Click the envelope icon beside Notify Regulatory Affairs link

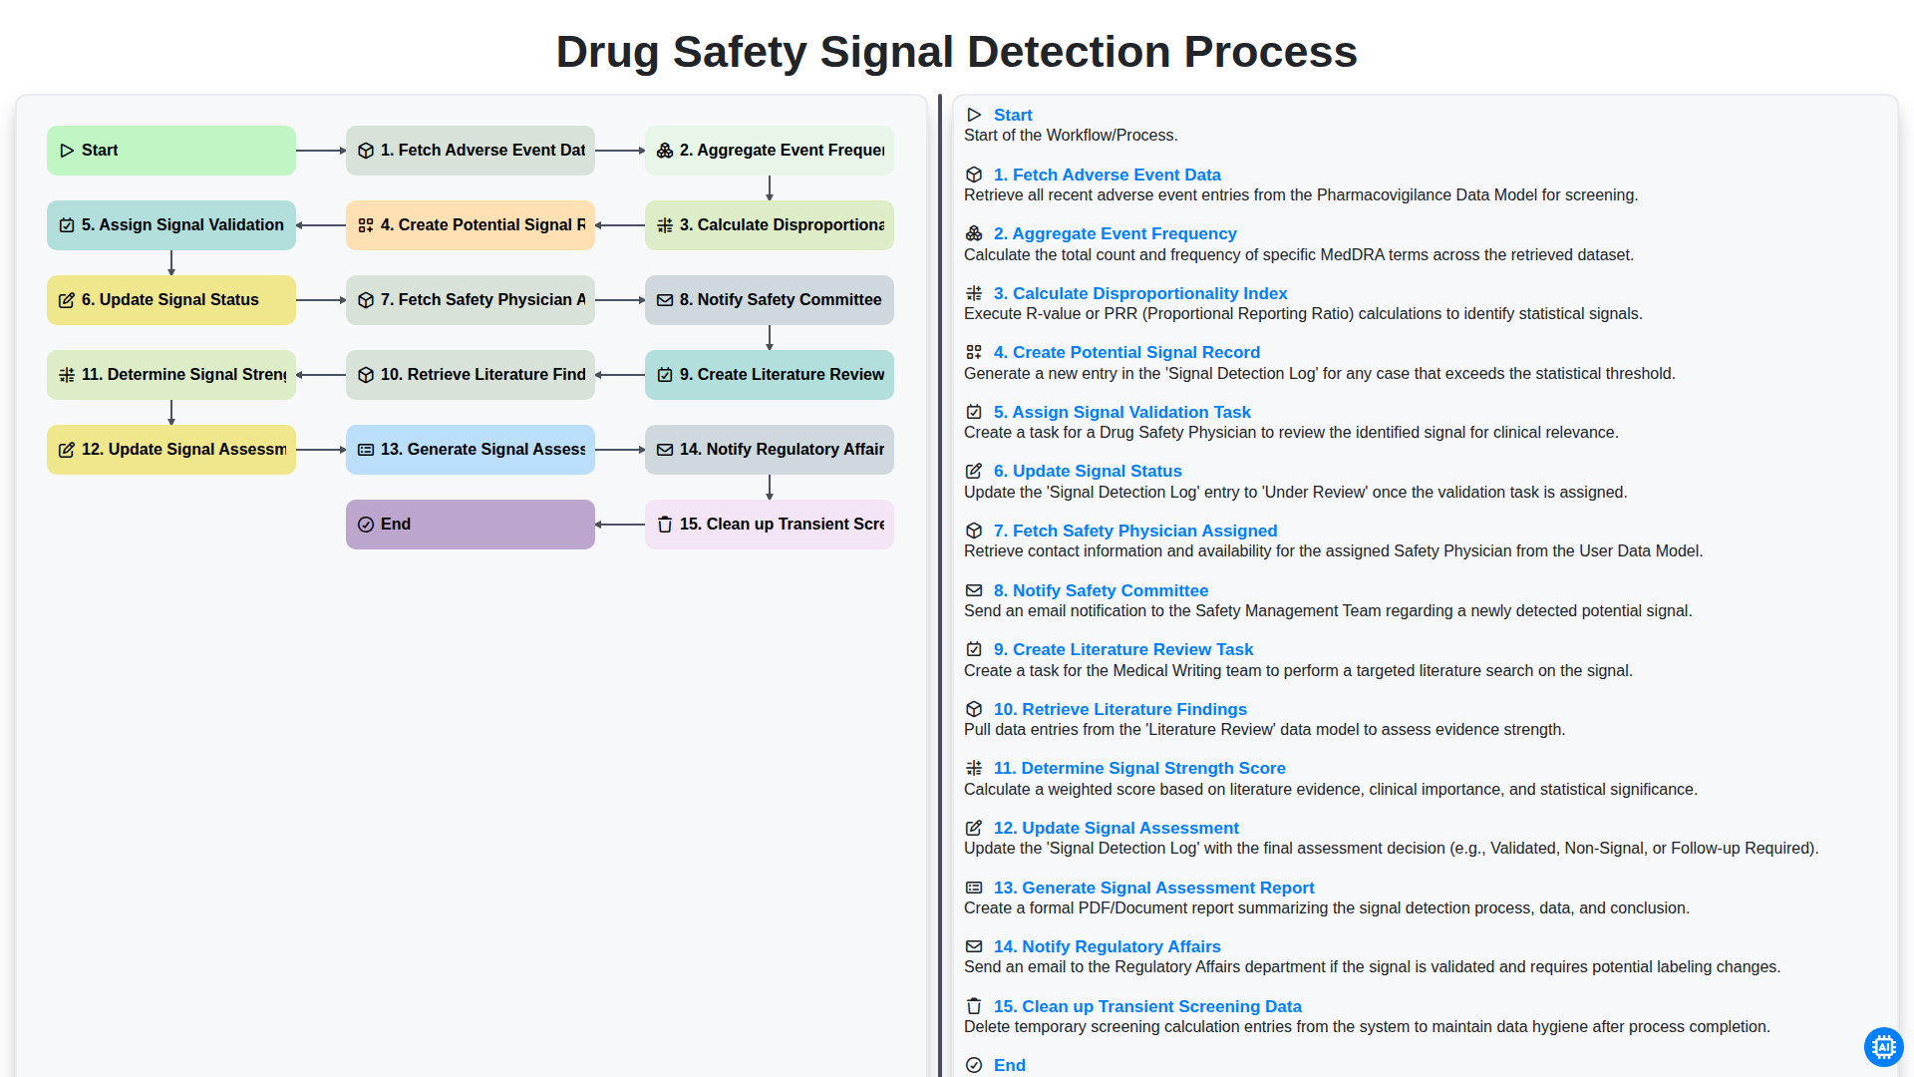tap(974, 946)
